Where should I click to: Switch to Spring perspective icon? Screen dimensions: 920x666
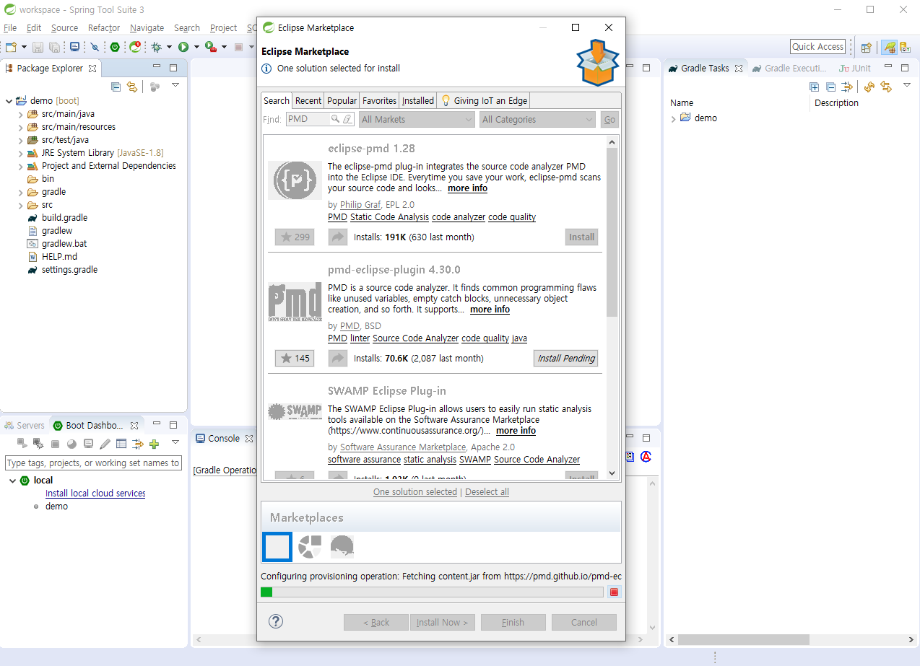pyautogui.click(x=889, y=48)
